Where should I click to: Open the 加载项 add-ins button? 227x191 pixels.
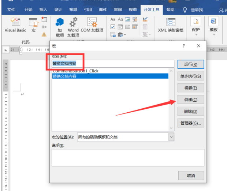coord(60,27)
